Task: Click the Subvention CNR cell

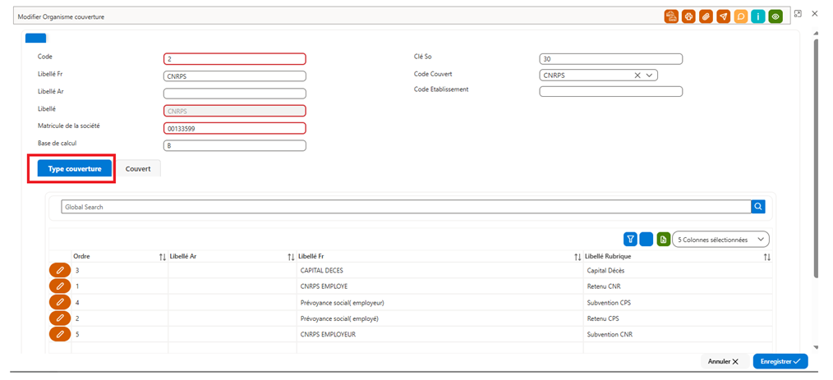Action: pyautogui.click(x=678, y=334)
